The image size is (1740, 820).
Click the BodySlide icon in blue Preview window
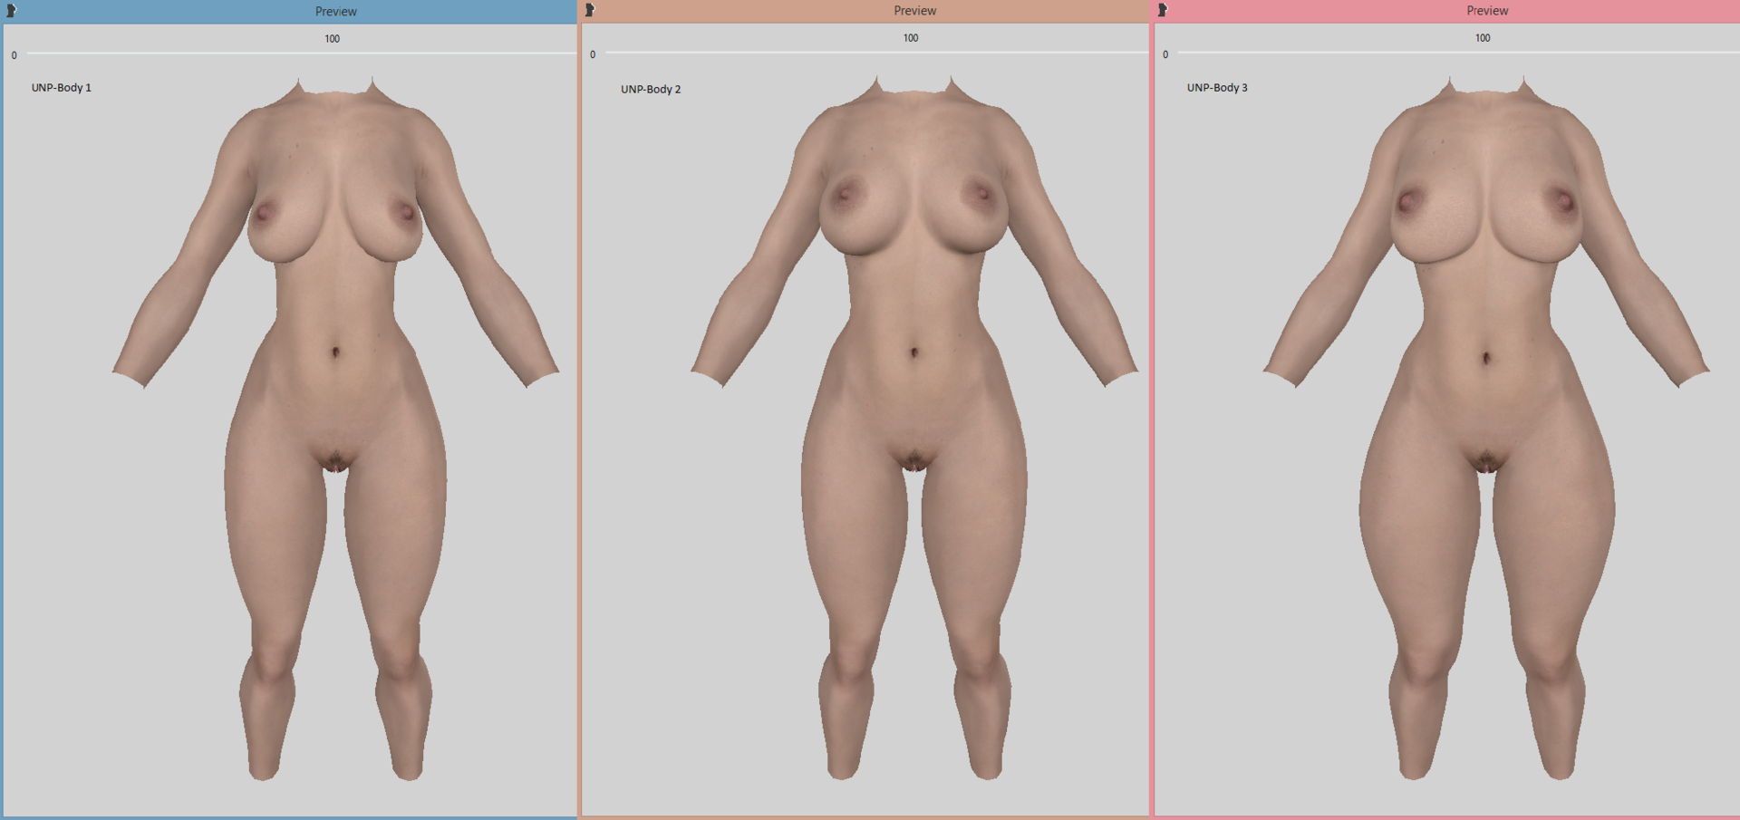pyautogui.click(x=12, y=11)
